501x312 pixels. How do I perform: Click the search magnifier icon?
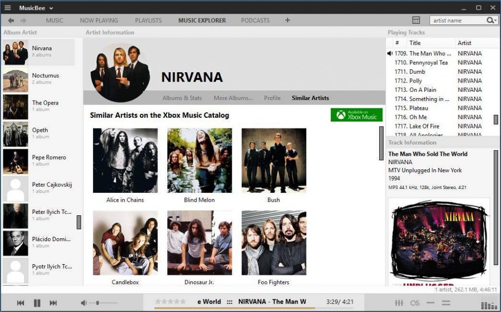click(x=490, y=21)
